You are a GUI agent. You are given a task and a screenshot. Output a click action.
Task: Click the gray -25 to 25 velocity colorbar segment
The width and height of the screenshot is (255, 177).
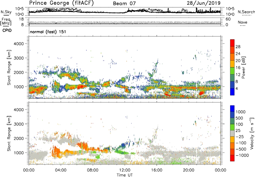(x=232, y=133)
